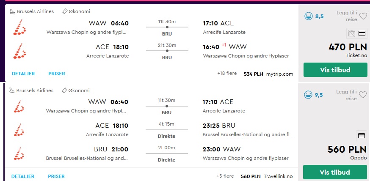Open PRISER for the 470 PLN flight
The image size is (370, 181).
(57, 74)
